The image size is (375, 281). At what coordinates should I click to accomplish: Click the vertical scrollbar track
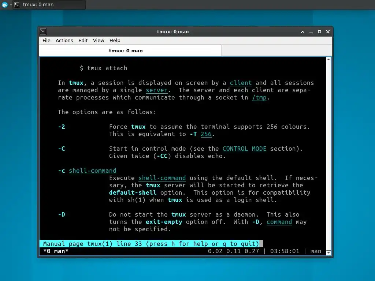[x=328, y=156]
